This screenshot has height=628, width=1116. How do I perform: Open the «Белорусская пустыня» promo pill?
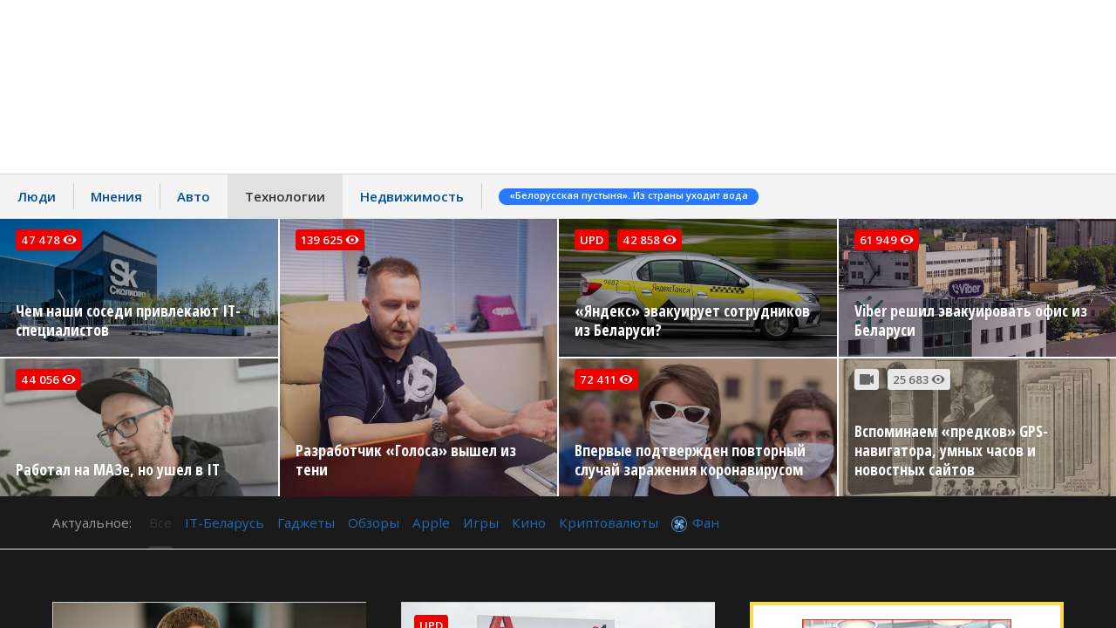tap(629, 196)
